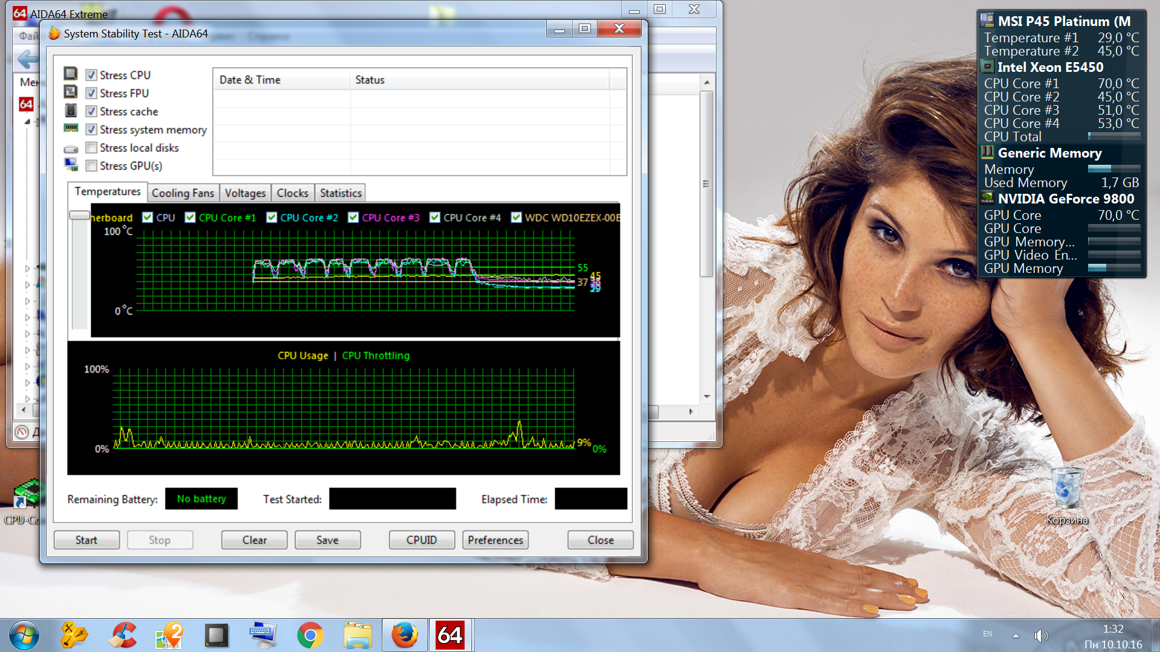Image resolution: width=1160 pixels, height=652 pixels.
Task: Click the temperature graph vertical slider
Action: coord(79,216)
